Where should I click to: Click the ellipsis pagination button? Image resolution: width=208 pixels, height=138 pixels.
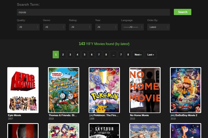coord(114,54)
